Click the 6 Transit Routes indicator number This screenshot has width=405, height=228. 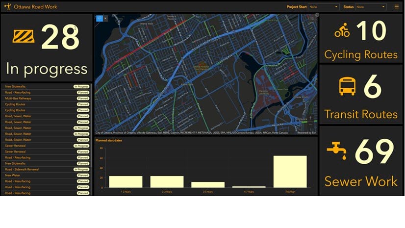[x=373, y=86]
